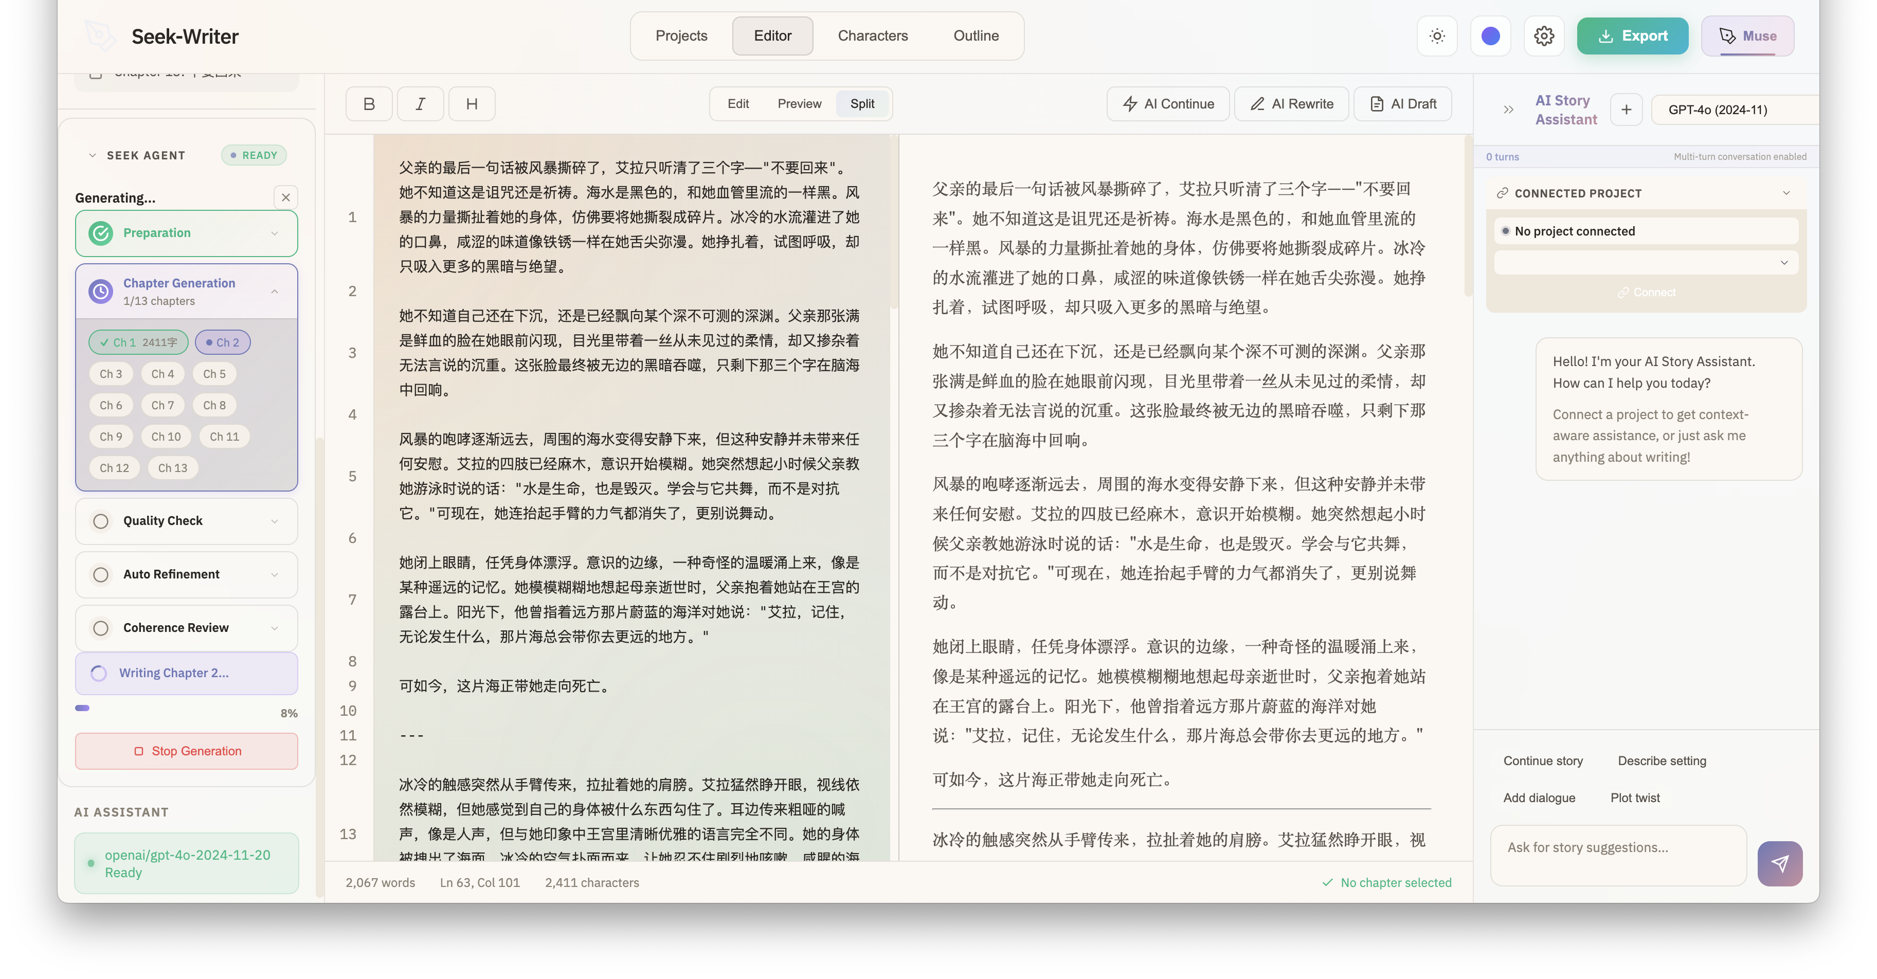
Task: Open GPT-4o model selector
Action: pyautogui.click(x=1734, y=110)
